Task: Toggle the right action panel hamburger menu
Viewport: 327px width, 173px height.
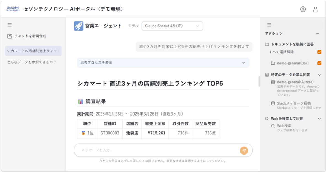Action: click(x=269, y=25)
